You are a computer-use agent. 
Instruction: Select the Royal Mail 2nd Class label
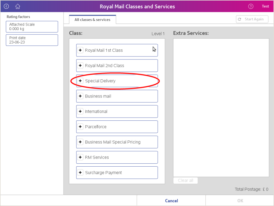click(104, 66)
